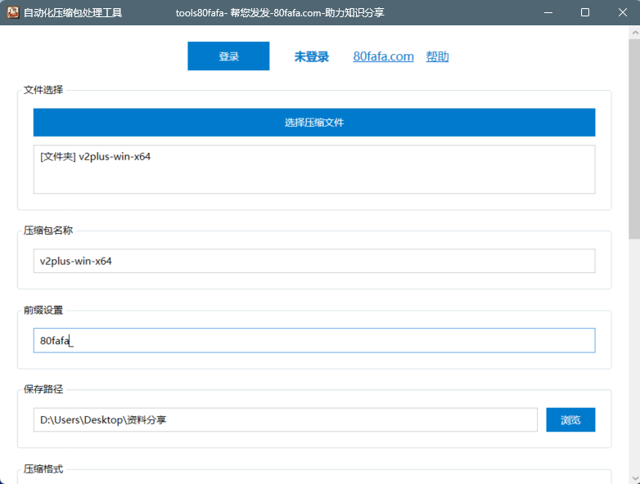Click 浏览 to browse for save path
The image size is (640, 484).
[x=570, y=419]
